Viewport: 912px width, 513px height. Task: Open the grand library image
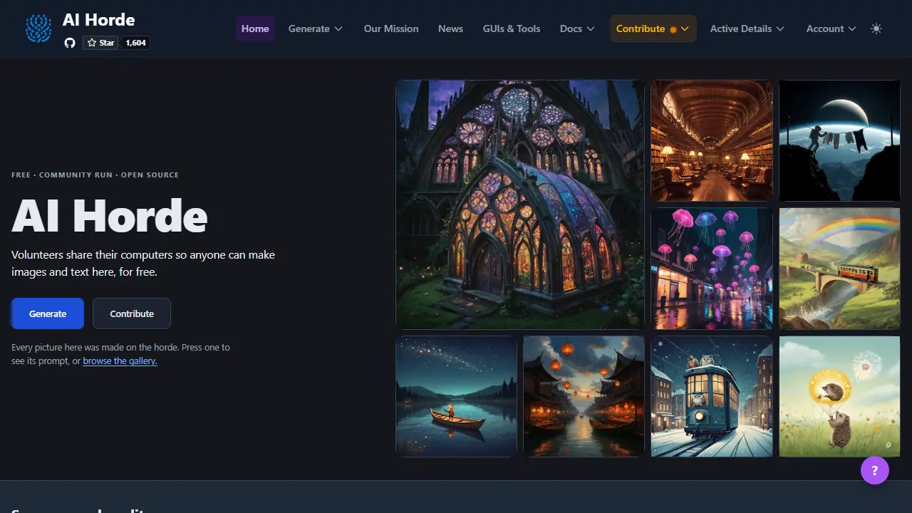[x=712, y=140]
